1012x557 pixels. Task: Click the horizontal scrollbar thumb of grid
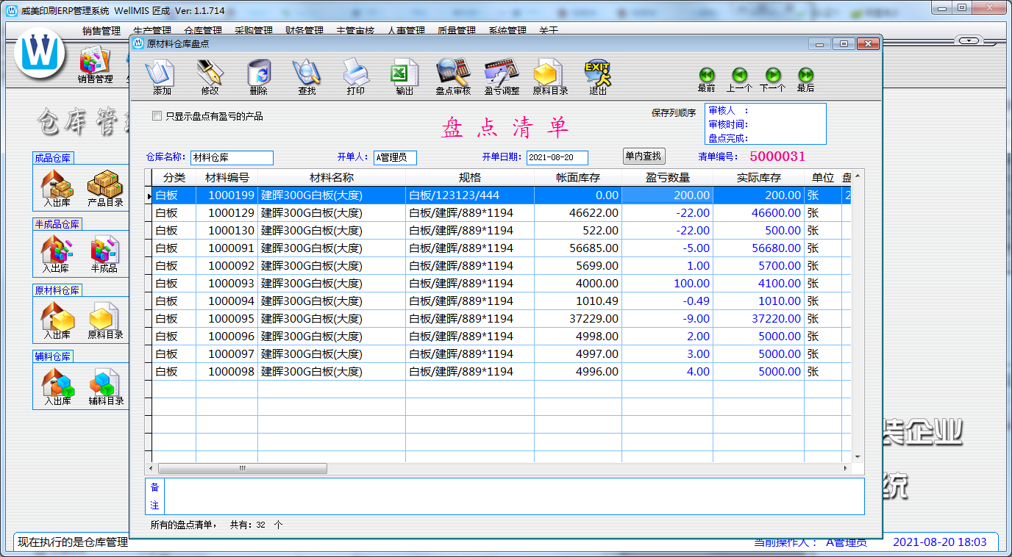pos(242,468)
